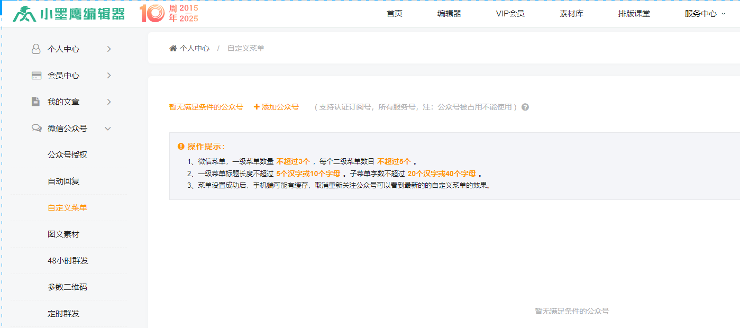The height and width of the screenshot is (328, 740).
Task: Expand the 个人中心 sidebar chevron
Action: click(x=109, y=49)
